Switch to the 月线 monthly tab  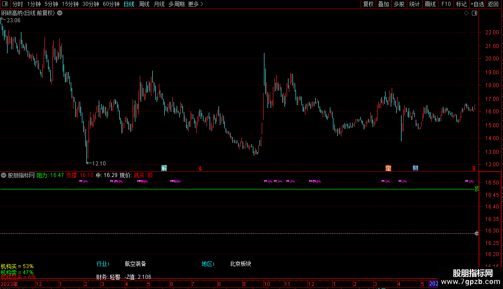[x=159, y=4]
